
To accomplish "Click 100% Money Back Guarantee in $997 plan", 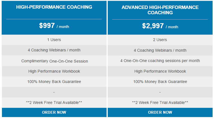I will click(54, 82).
